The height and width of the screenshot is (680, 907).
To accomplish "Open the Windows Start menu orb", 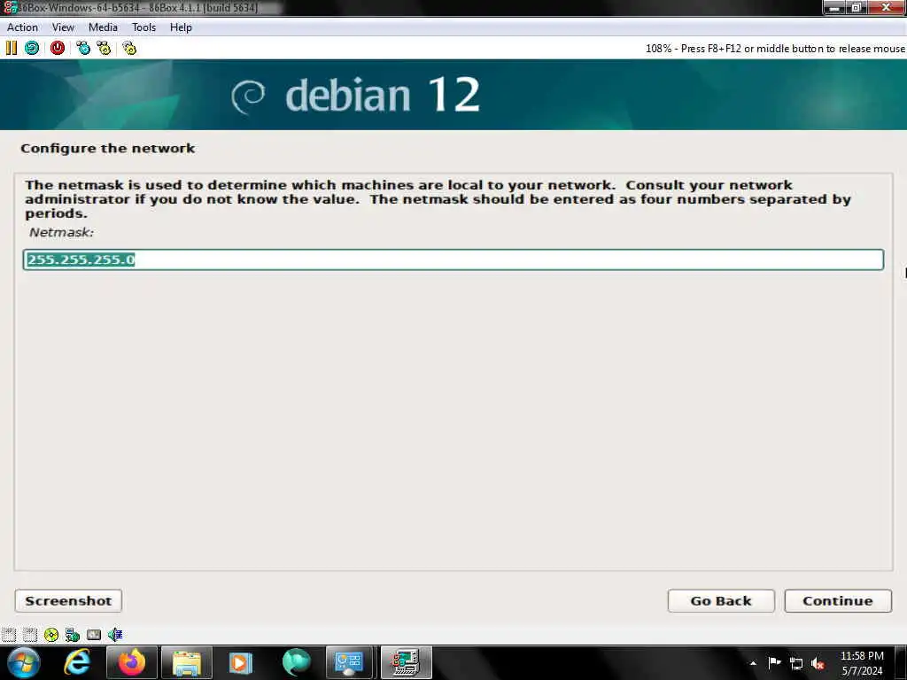I will [x=24, y=662].
